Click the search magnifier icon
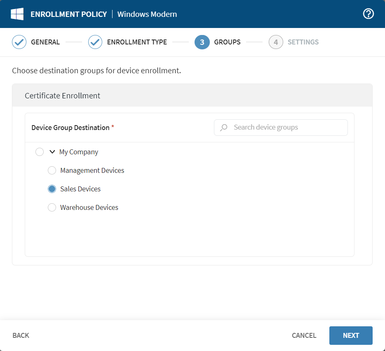The image size is (385, 351). (x=224, y=128)
